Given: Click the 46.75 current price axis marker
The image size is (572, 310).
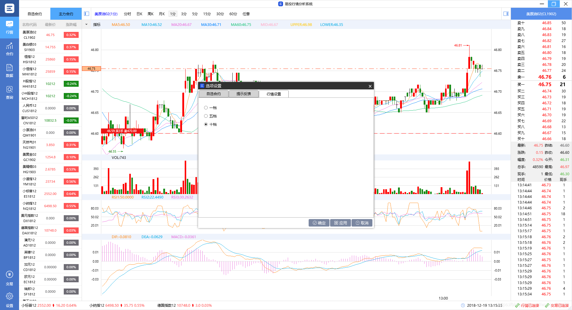Looking at the screenshot, I should coord(91,69).
